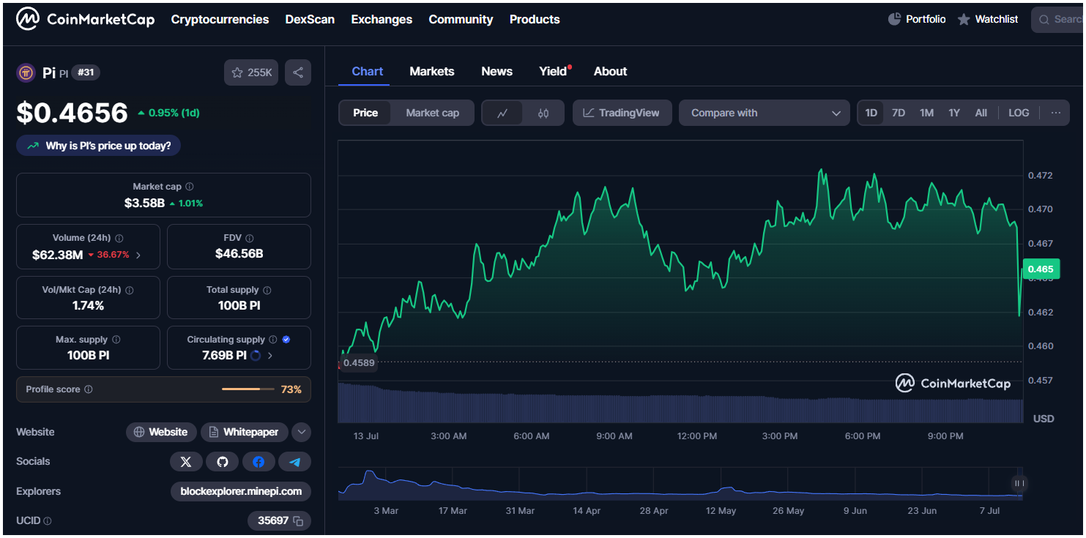Open the Telegram social link

point(294,462)
